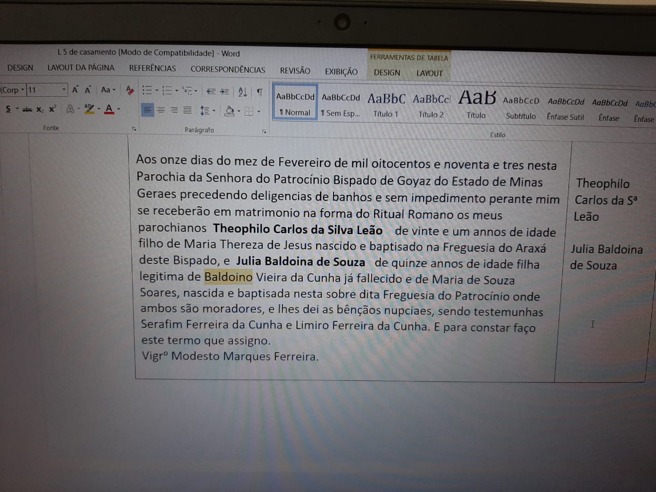Click the Sort A-Z icon
The image size is (656, 492).
(x=242, y=92)
